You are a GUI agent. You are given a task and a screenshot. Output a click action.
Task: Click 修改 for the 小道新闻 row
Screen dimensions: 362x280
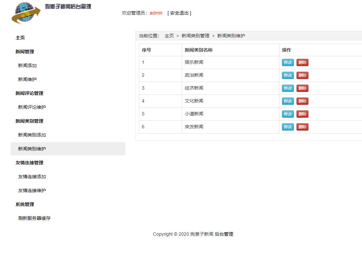288,114
